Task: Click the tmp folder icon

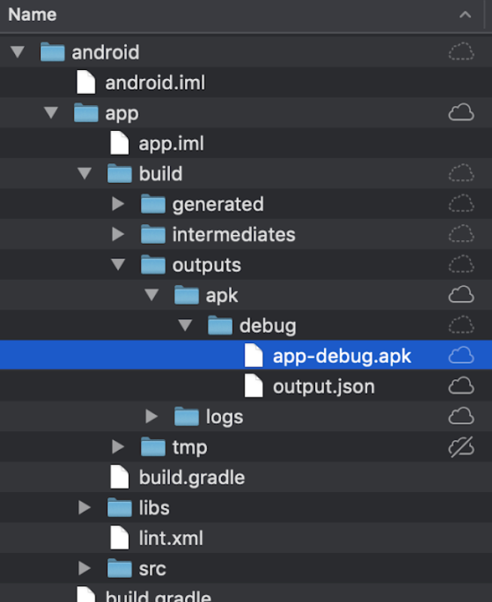Action: (x=153, y=447)
